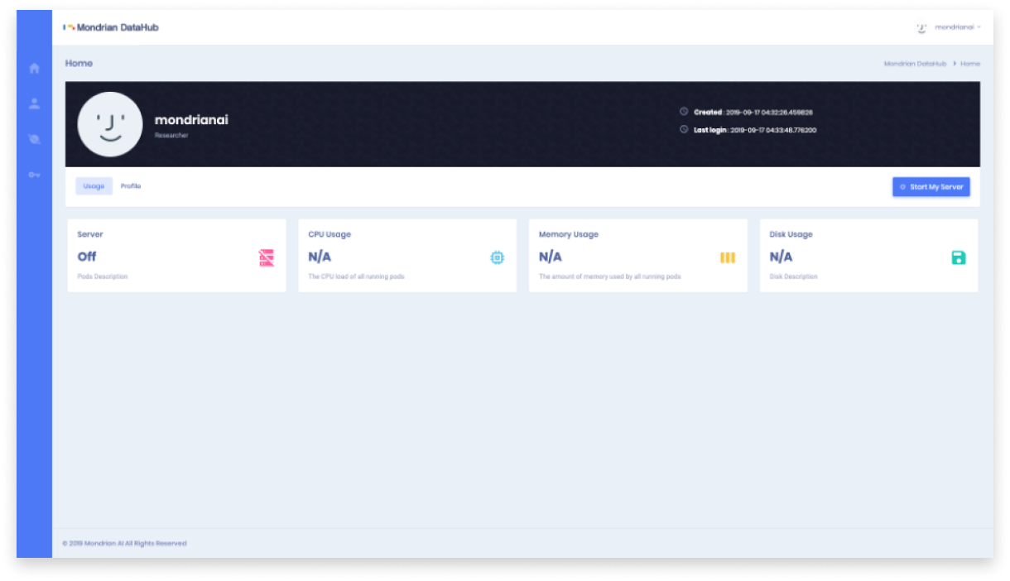Click the Disk Usage card title
Image resolution: width=1010 pixels, height=581 pixels.
coord(791,234)
